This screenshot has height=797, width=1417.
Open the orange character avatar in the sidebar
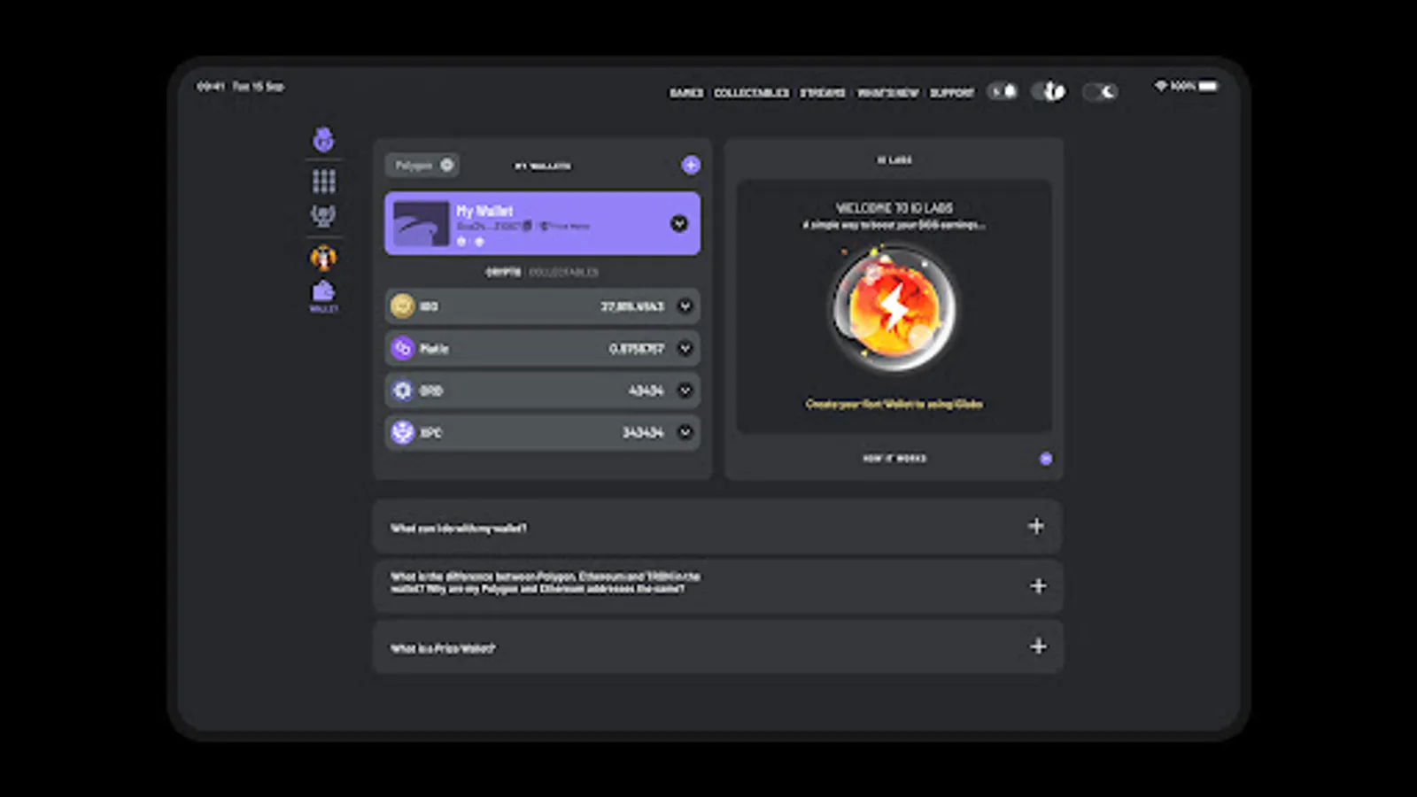point(323,258)
